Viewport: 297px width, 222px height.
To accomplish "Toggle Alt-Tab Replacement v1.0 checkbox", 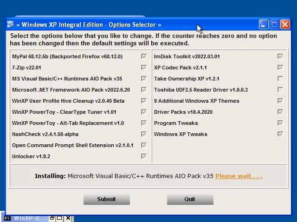I will [x=144, y=123].
